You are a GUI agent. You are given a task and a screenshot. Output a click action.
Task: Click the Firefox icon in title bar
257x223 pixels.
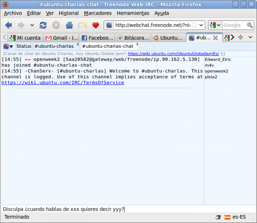click(5, 4)
